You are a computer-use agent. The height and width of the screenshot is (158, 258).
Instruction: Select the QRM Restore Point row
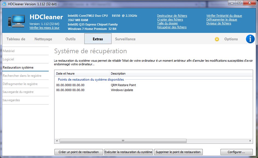(x=153, y=85)
